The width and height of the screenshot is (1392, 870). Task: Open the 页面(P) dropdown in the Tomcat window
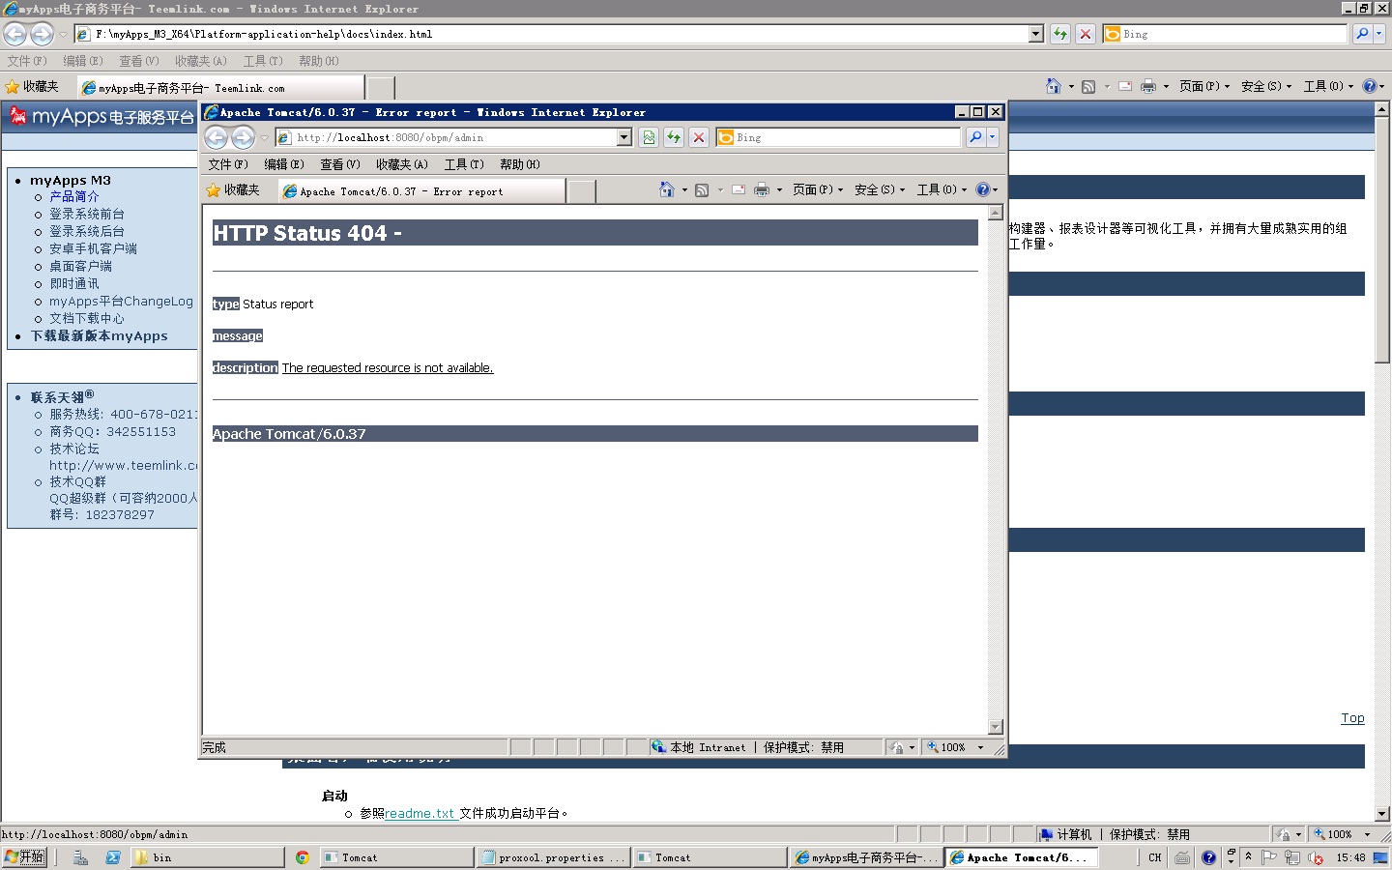818,190
